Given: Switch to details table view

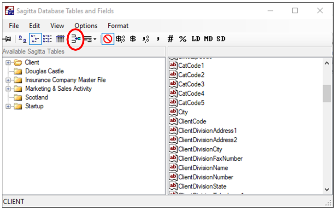Looking at the screenshot, I should 60,39.
